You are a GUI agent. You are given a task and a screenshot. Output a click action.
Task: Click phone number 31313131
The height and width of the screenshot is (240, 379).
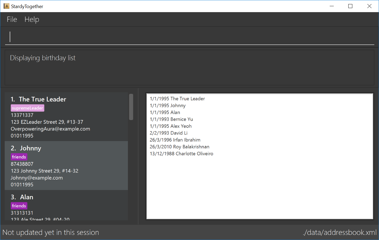pos(22,213)
